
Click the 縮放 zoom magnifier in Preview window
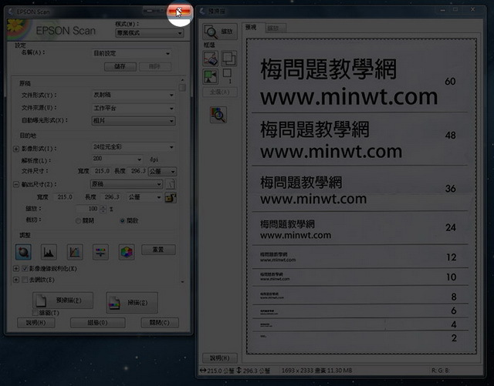219,32
